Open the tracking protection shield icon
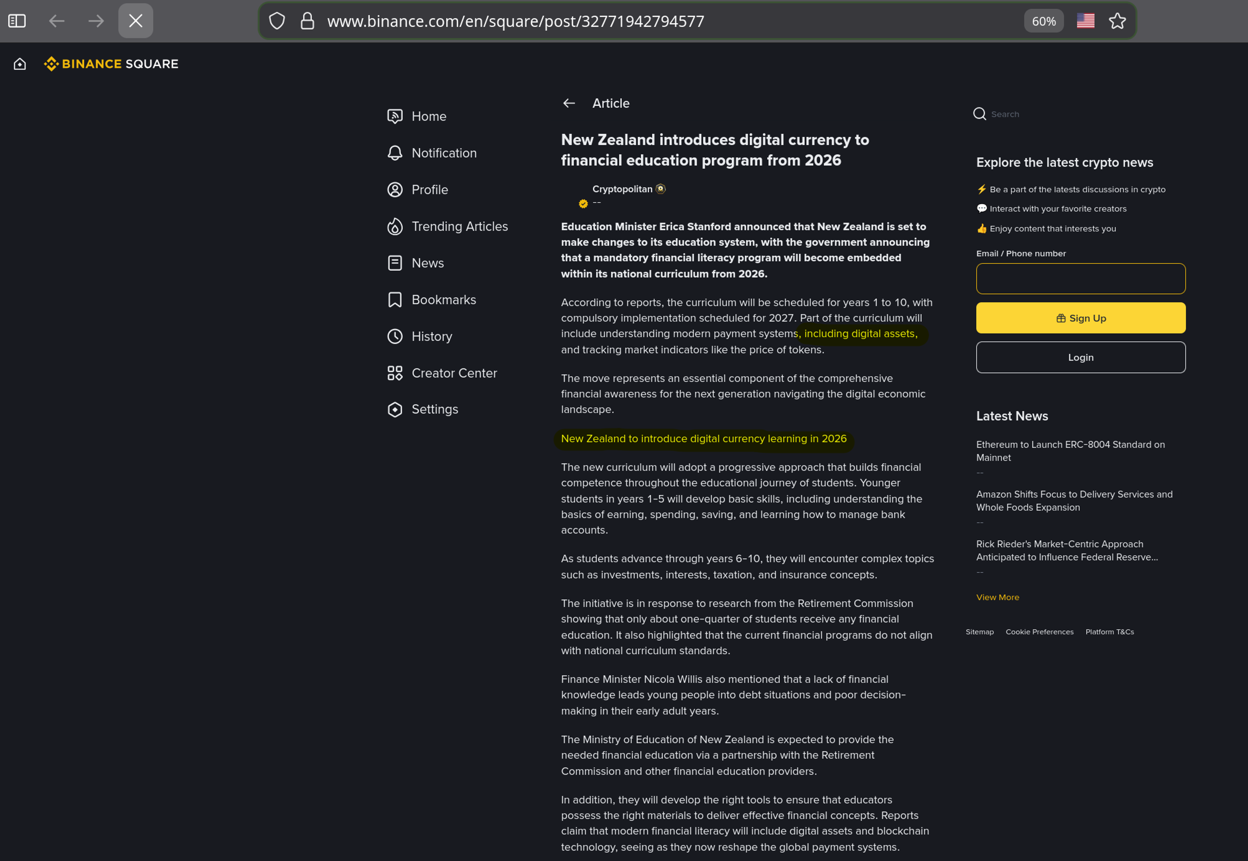The image size is (1248, 861). tap(277, 21)
